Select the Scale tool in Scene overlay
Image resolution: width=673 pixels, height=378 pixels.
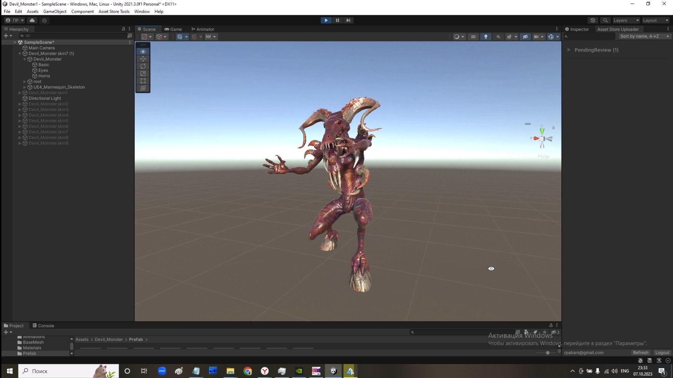coord(143,73)
